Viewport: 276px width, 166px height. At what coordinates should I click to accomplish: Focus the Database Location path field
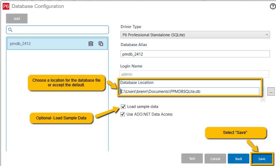tap(189, 91)
